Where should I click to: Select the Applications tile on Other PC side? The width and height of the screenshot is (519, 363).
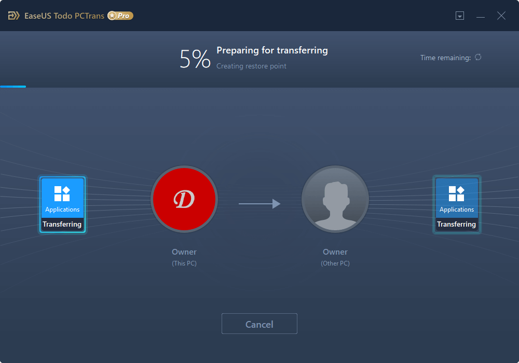[457, 205]
